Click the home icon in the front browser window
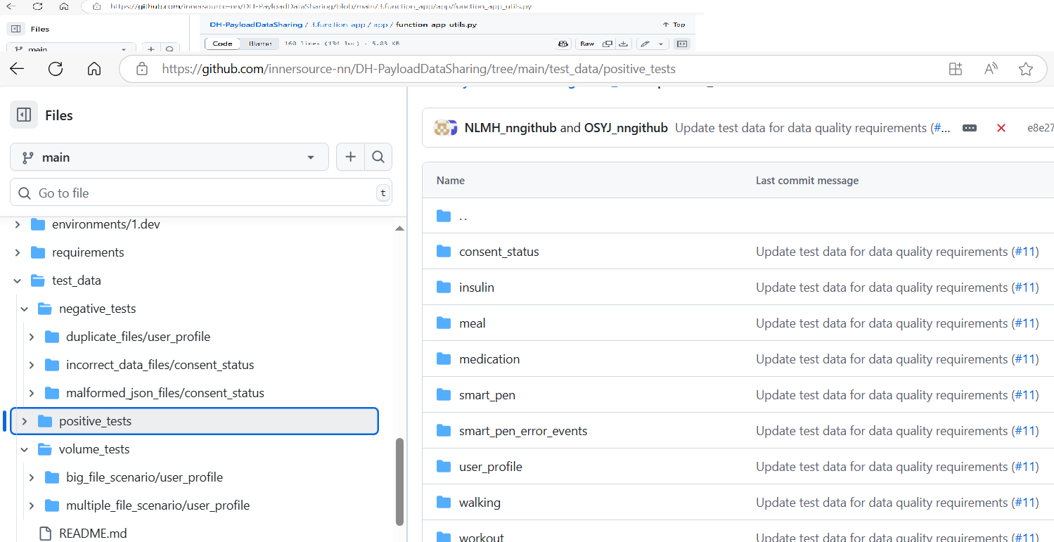 pos(94,68)
